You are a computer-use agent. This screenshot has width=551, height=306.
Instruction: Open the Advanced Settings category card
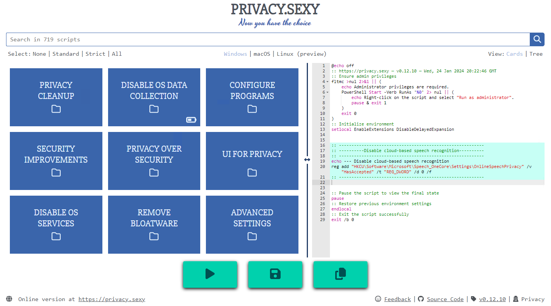tap(252, 224)
